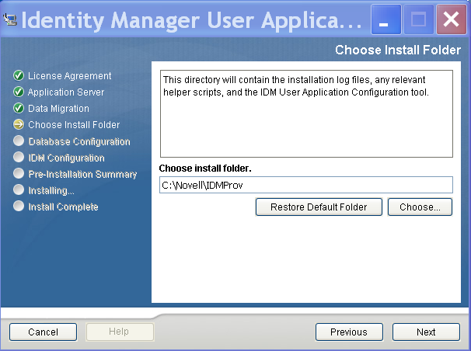471x351 pixels.
Task: Click the Application Server green checkmark icon
Action: pyautogui.click(x=19, y=92)
